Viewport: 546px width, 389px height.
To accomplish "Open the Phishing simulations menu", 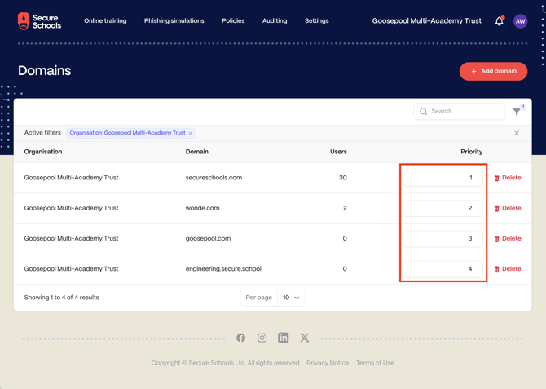I will 174,21.
